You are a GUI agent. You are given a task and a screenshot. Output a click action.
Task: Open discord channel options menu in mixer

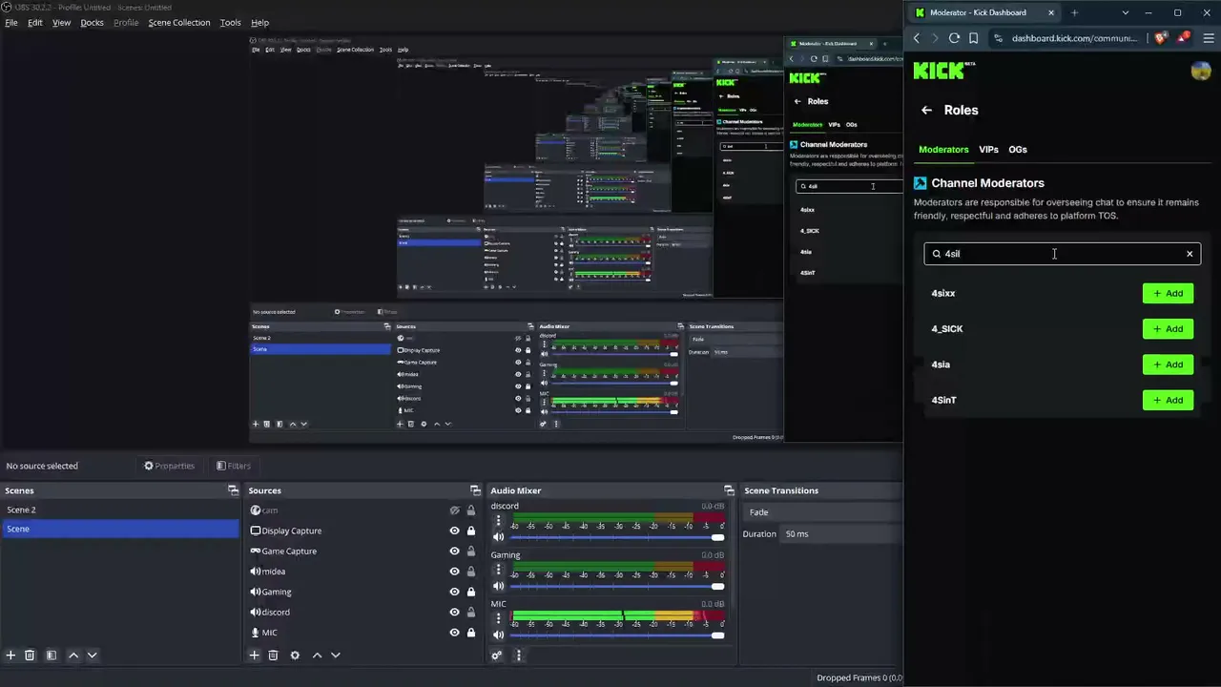498,521
